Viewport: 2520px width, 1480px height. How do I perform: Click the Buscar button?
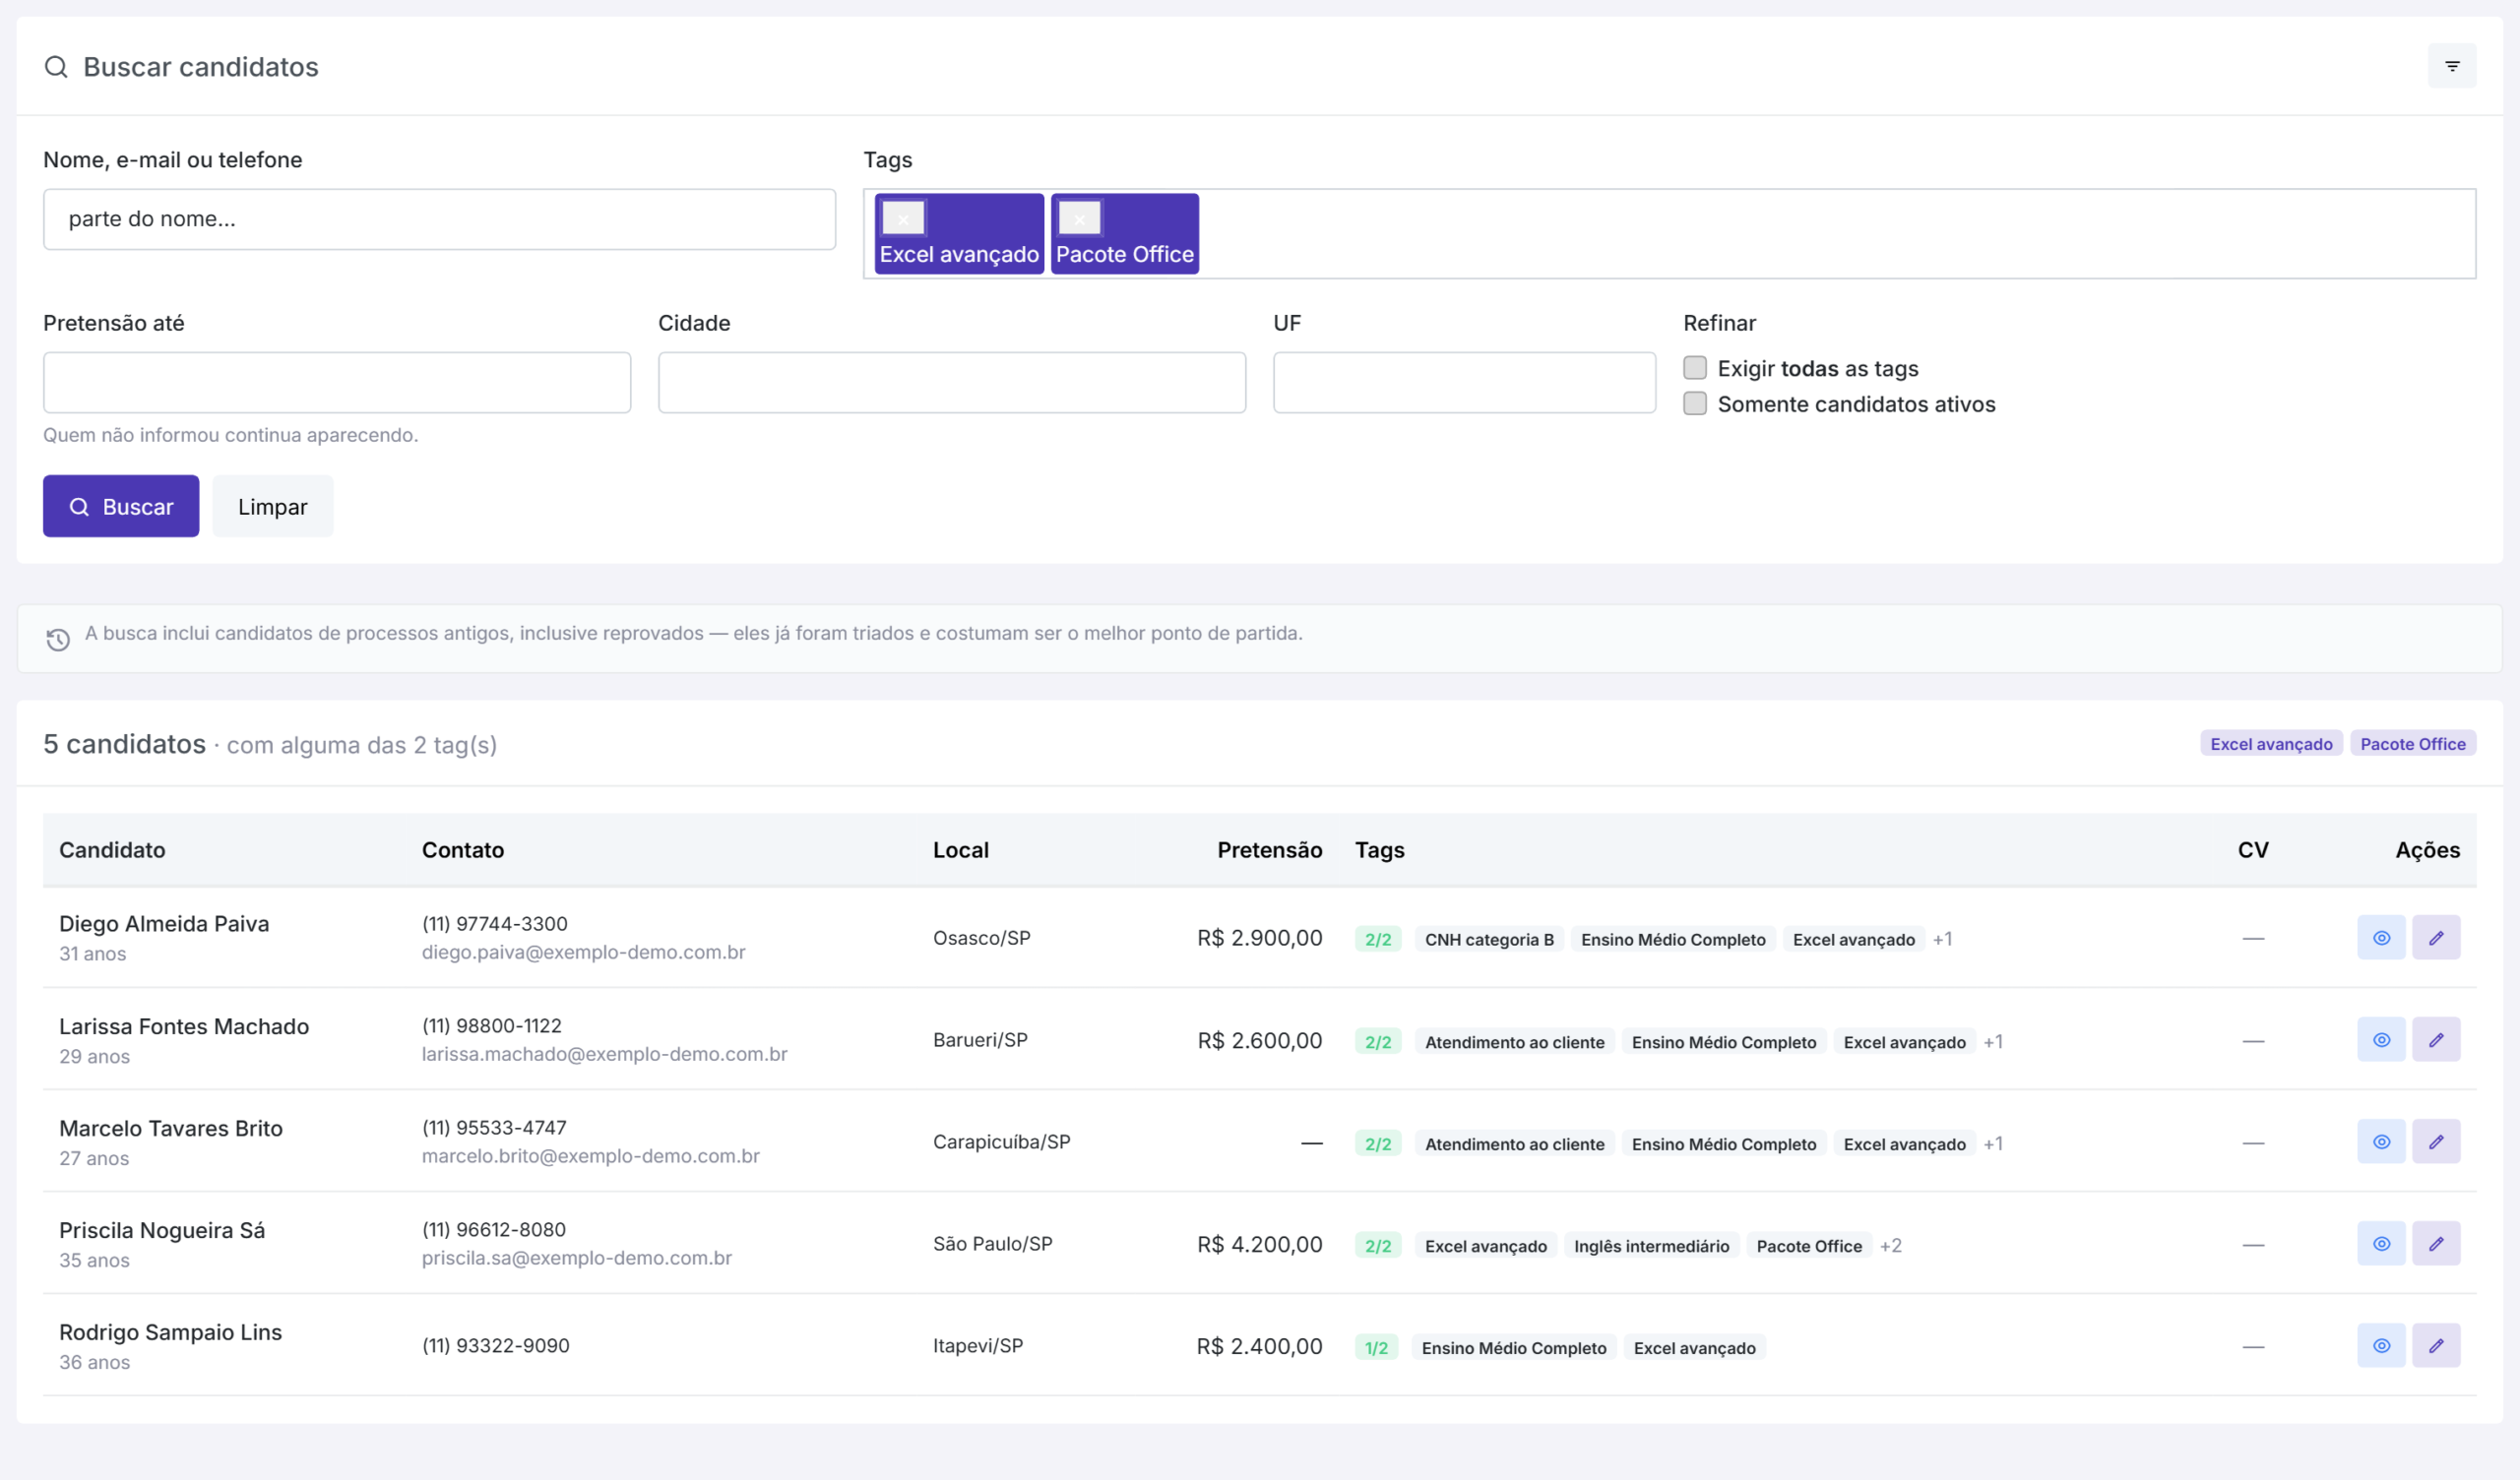(121, 506)
